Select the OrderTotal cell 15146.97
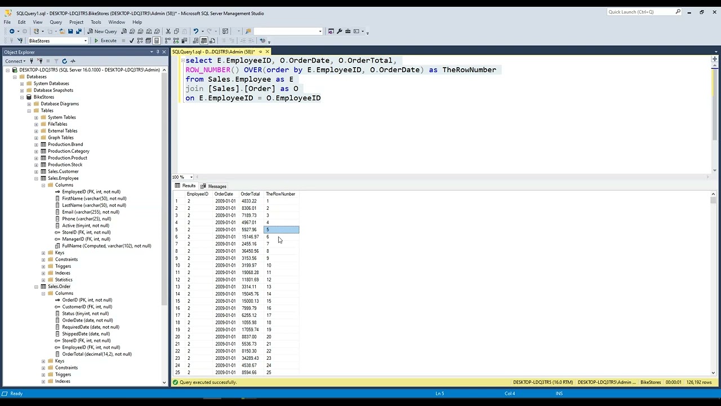The width and height of the screenshot is (721, 406). [251, 237]
